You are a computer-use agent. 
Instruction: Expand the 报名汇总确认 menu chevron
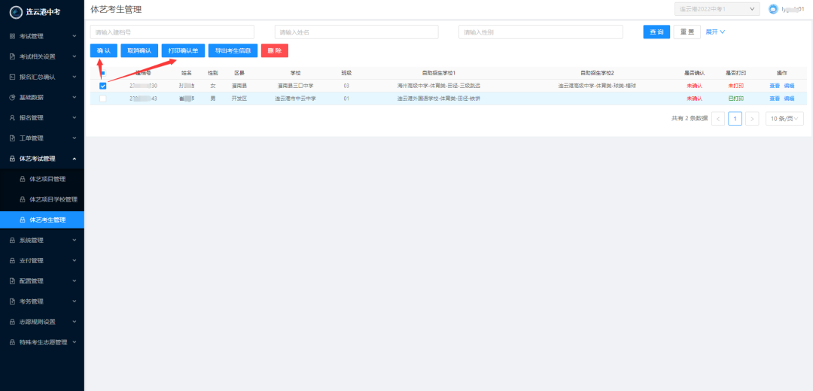tap(75, 77)
